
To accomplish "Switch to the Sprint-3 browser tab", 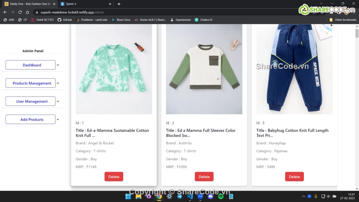I will pyautogui.click(x=85, y=4).
